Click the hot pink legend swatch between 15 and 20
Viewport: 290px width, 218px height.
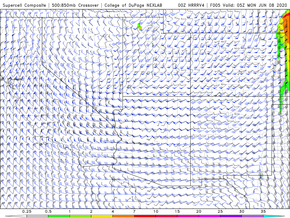coord(188,216)
